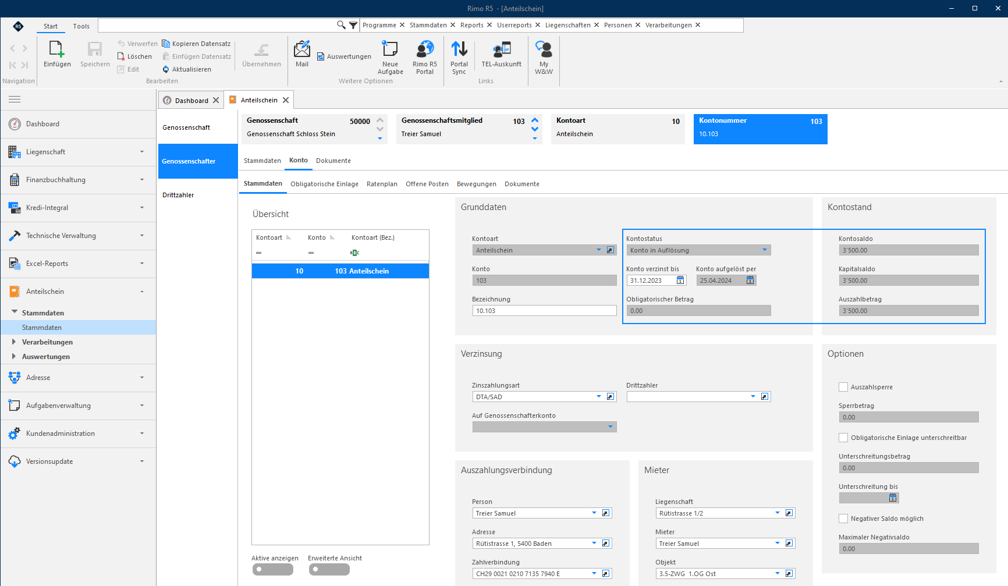Image resolution: width=1008 pixels, height=586 pixels.
Task: Open the Drittzahler dropdown
Action: tap(753, 397)
